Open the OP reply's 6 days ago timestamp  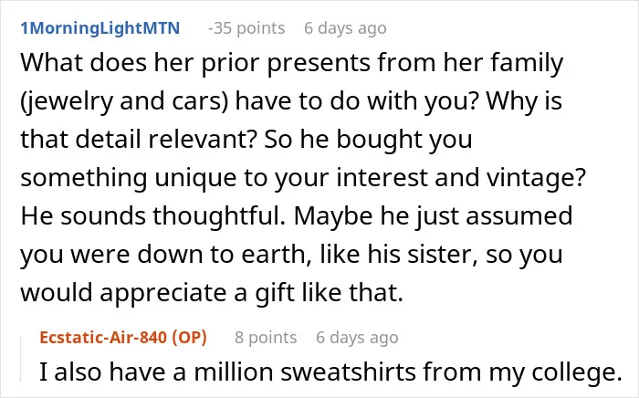pos(357,338)
